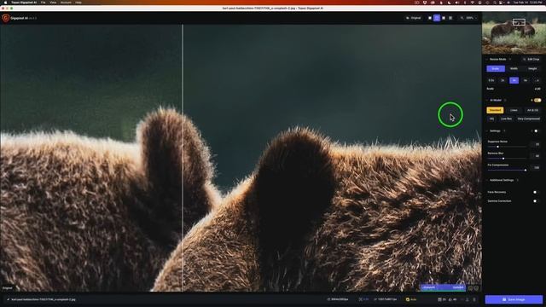Viewport: 546px width, 307px height.
Task: Toggle the Original preview button
Action: point(414,18)
